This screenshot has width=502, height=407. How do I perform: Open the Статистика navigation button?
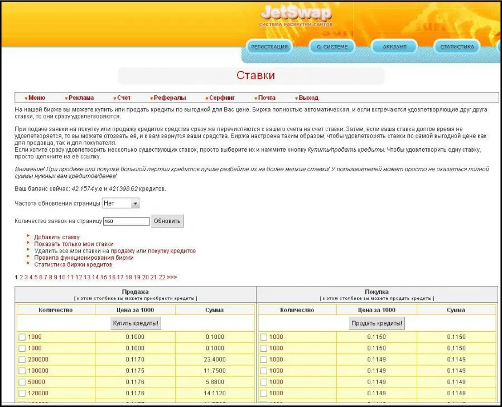coord(457,47)
